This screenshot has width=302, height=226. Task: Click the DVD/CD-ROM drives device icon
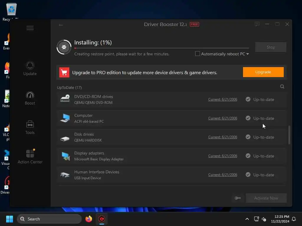pyautogui.click(x=65, y=99)
